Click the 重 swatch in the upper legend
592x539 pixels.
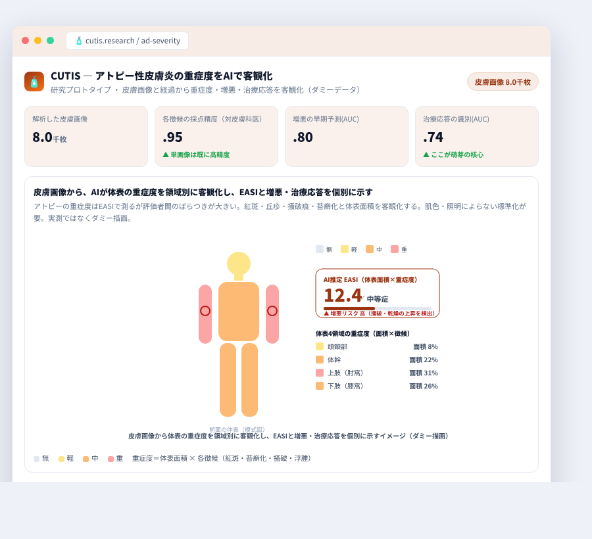pos(395,249)
